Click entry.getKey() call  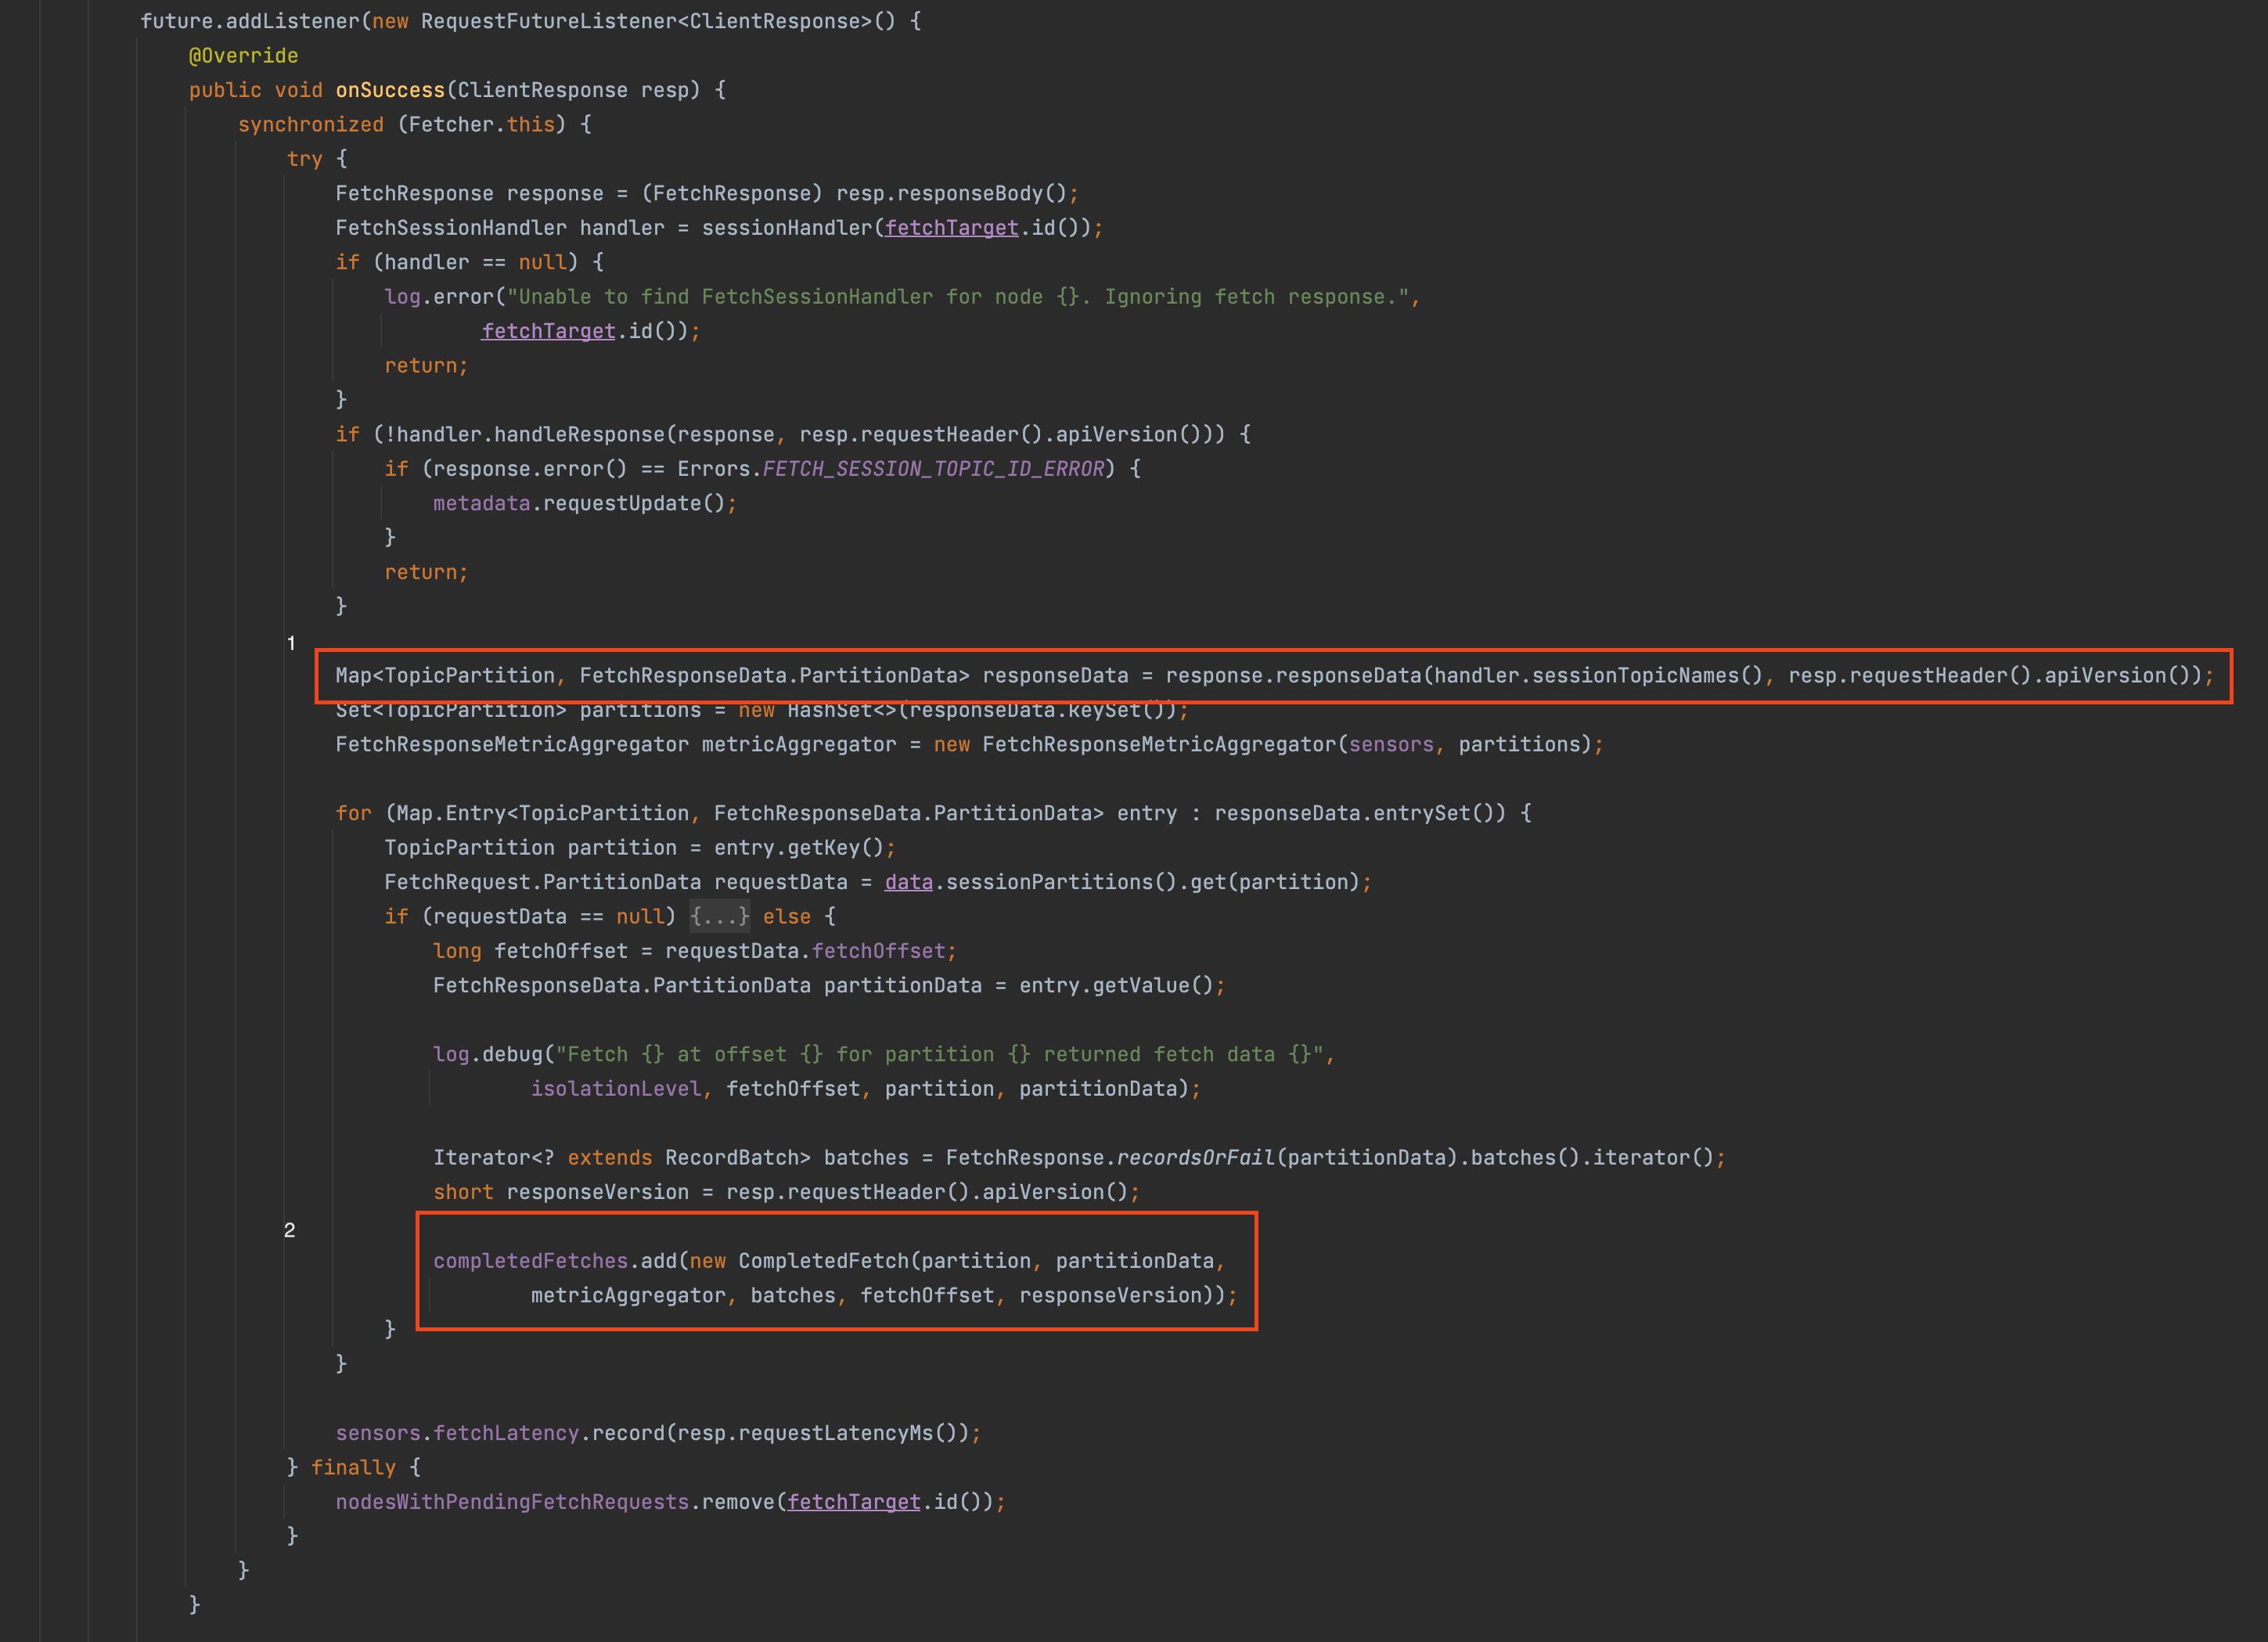pyautogui.click(x=799, y=848)
